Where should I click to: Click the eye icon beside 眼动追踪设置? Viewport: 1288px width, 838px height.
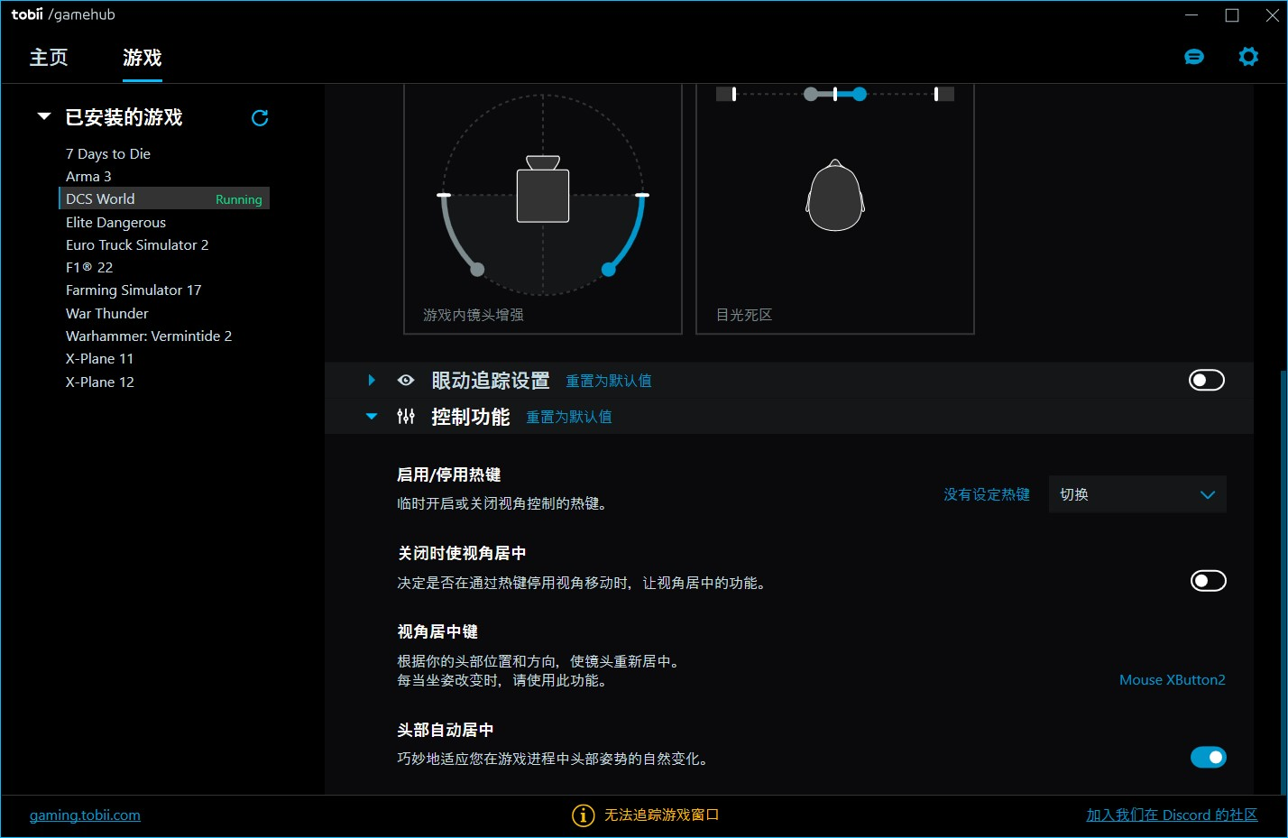406,381
